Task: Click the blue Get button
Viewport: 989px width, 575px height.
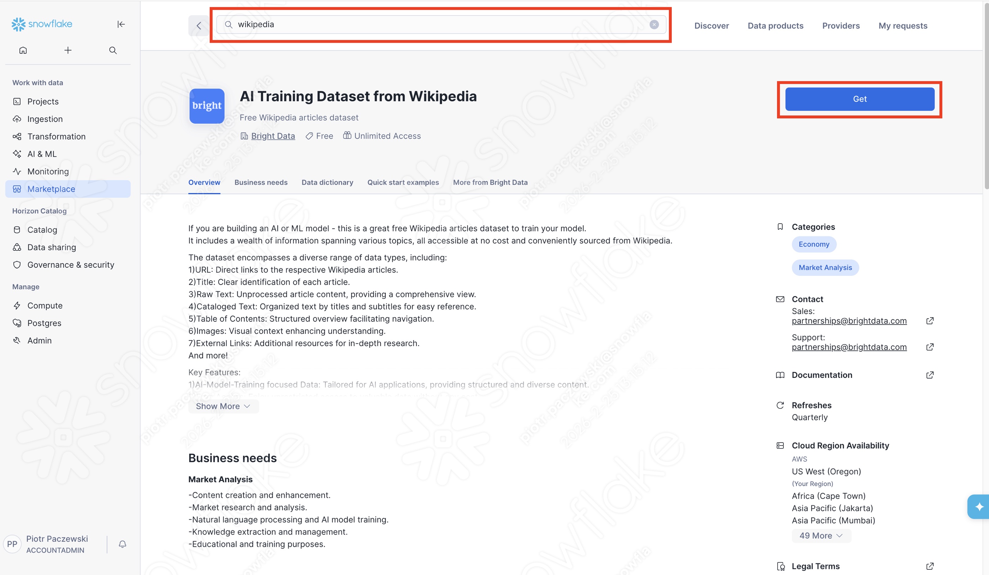Action: [859, 99]
